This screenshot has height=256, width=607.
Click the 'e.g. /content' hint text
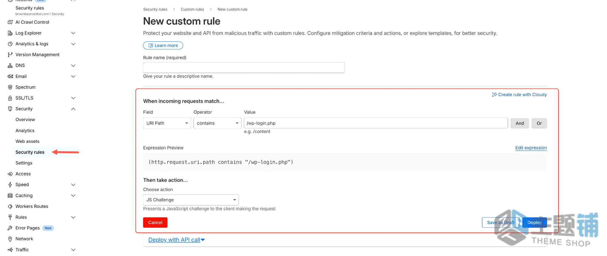coord(257,131)
